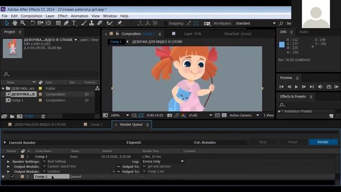Select the Clone Stamp tool
Image resolution: width=341 pixels, height=192 pixels.
[92, 23]
